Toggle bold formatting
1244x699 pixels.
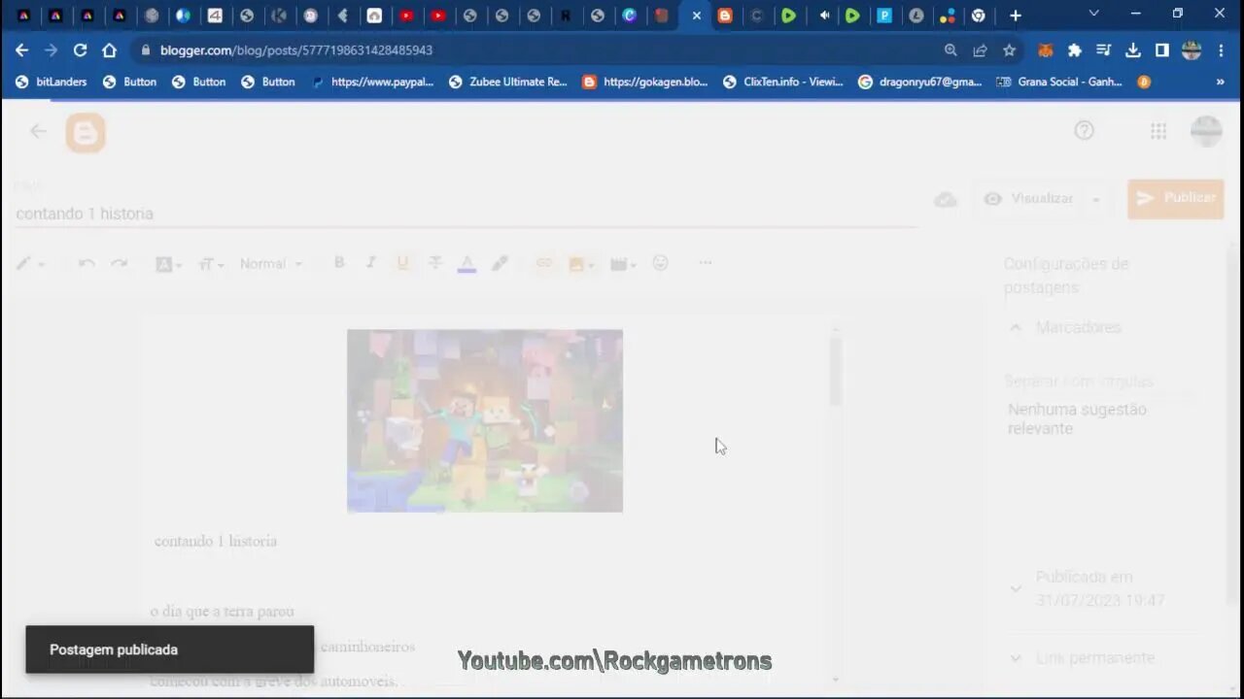coord(339,263)
